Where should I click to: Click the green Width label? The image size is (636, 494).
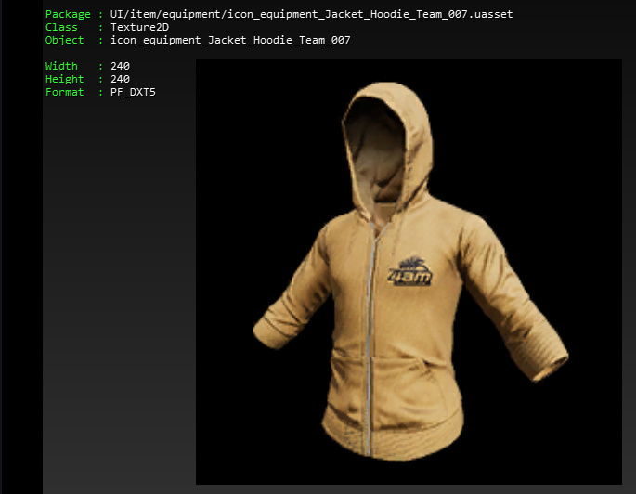tap(61, 67)
